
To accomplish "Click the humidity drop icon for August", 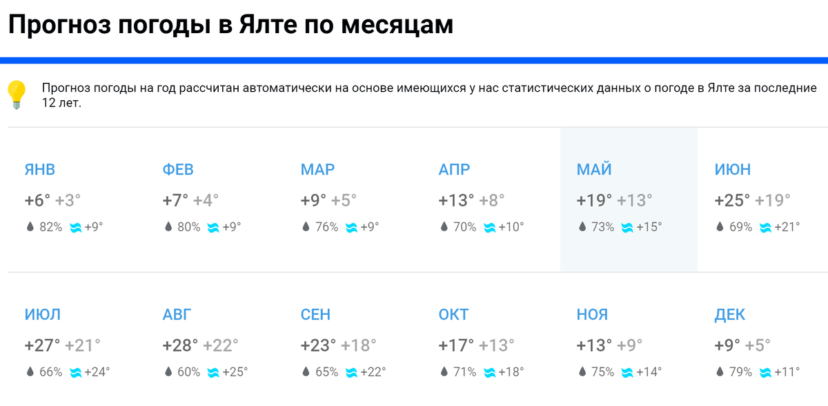I will (167, 371).
